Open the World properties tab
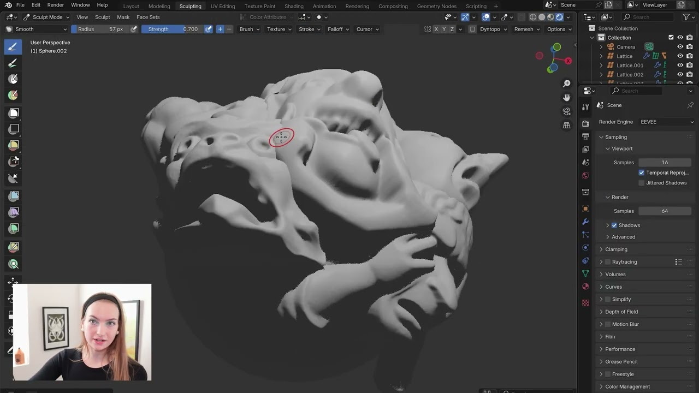Image resolution: width=699 pixels, height=393 pixels. [x=585, y=175]
